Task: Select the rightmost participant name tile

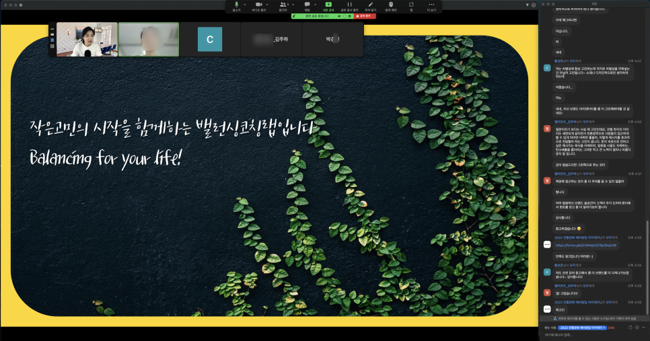Action: tap(332, 40)
